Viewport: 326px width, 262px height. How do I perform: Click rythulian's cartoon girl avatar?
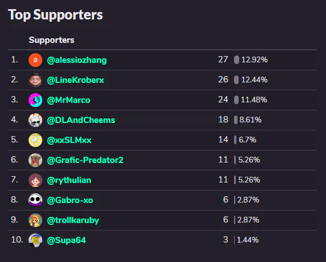coord(35,180)
